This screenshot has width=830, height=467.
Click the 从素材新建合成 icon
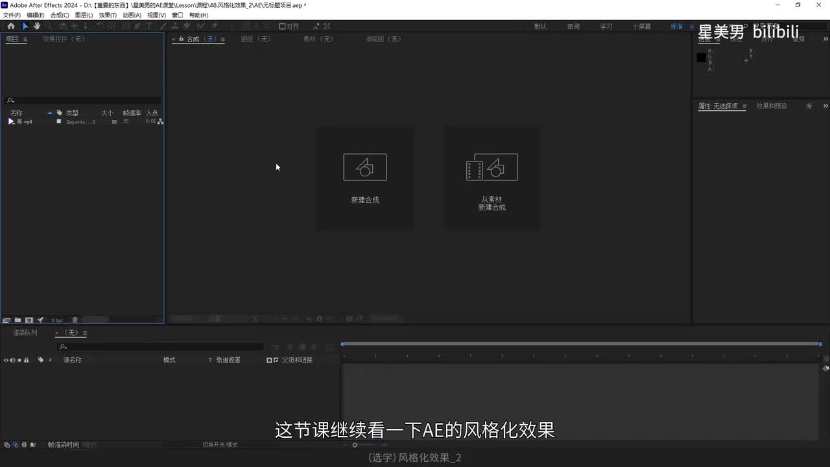[x=492, y=167]
